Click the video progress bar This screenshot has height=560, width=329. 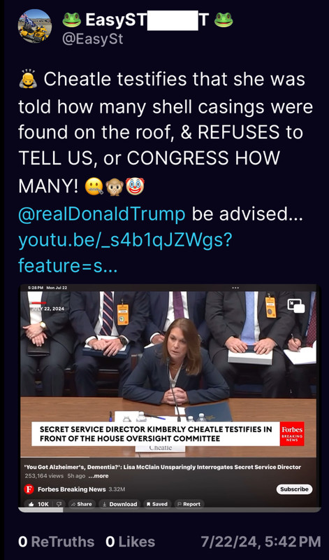[169, 510]
